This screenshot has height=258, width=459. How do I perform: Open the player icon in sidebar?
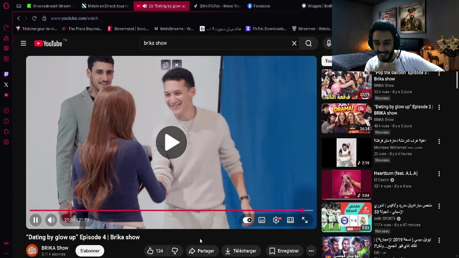[x=6, y=111]
